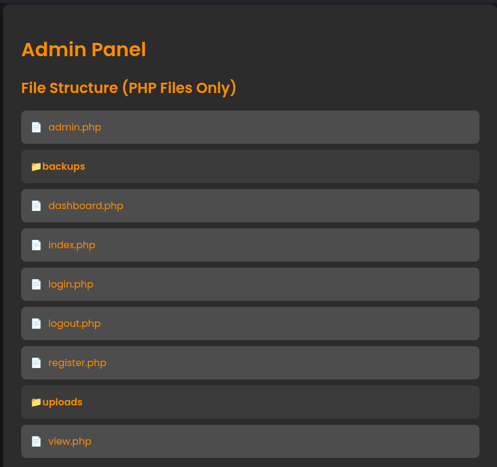Click the file icon beside admin.php
The image size is (497, 467).
(x=36, y=127)
